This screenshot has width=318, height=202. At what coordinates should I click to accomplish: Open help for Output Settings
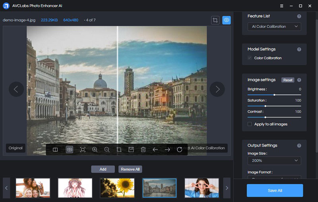[299, 146]
